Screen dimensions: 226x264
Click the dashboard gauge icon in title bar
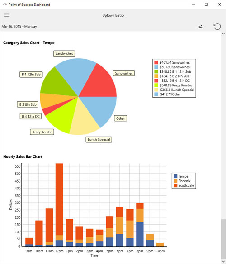coord(5,5)
